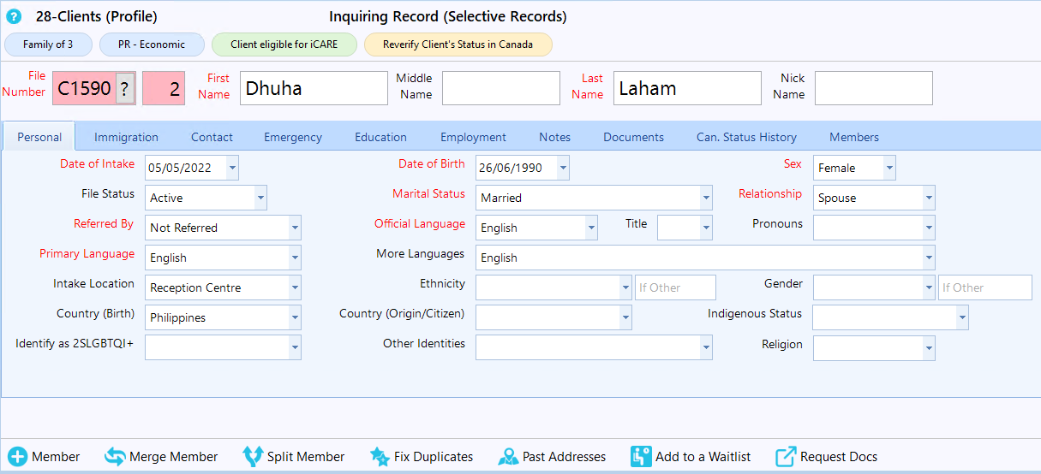Click the First Name field containing Dhuha
This screenshot has width=1041, height=474.
pyautogui.click(x=314, y=88)
